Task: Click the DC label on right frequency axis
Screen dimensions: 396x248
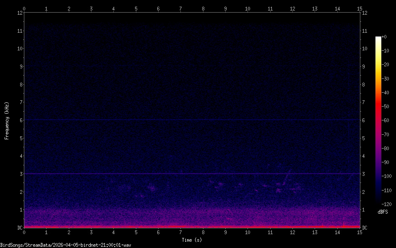Action: (365, 228)
